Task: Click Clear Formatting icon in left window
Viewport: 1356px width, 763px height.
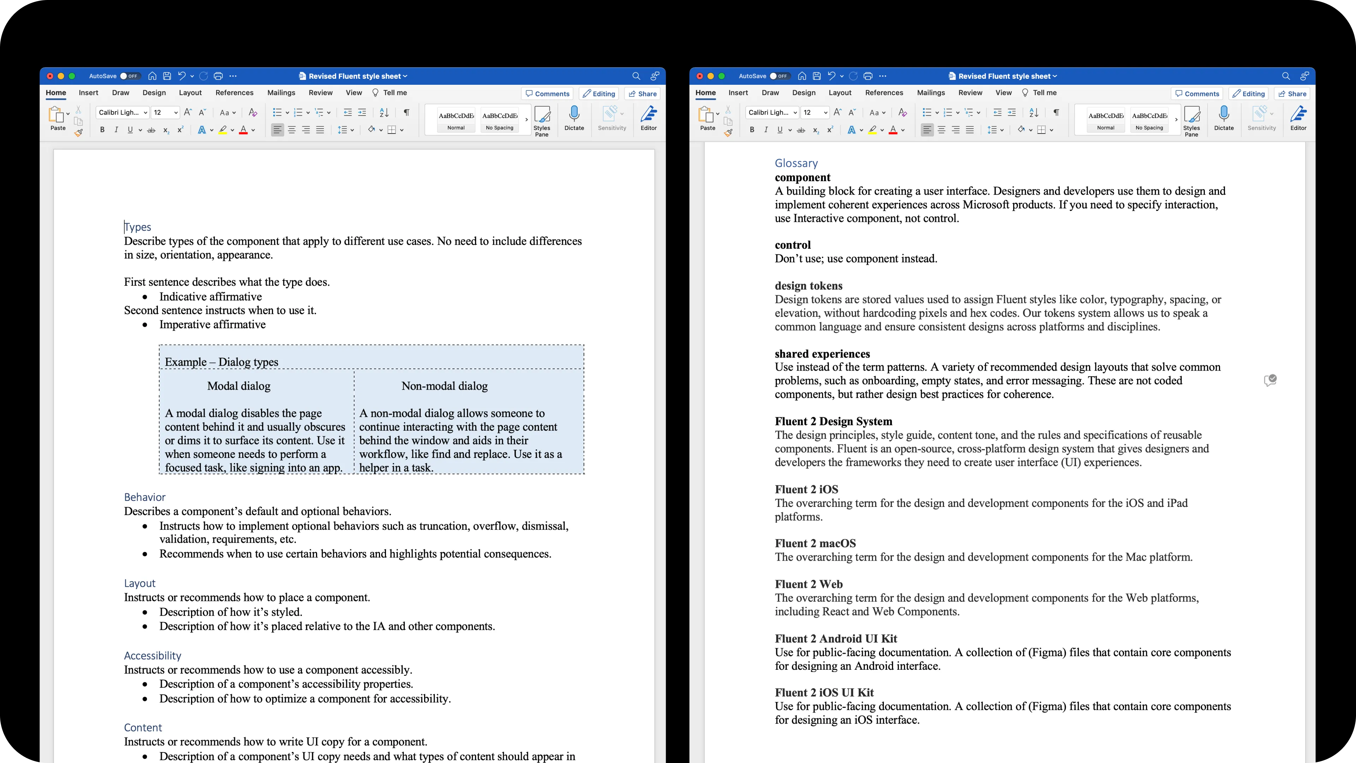Action: (x=253, y=112)
